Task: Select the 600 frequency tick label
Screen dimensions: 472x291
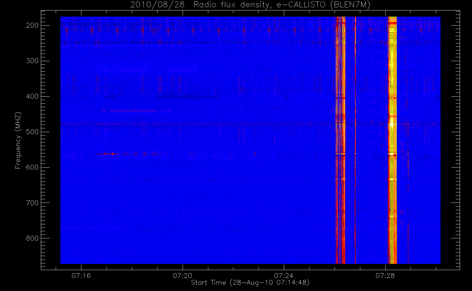Action: (x=32, y=167)
